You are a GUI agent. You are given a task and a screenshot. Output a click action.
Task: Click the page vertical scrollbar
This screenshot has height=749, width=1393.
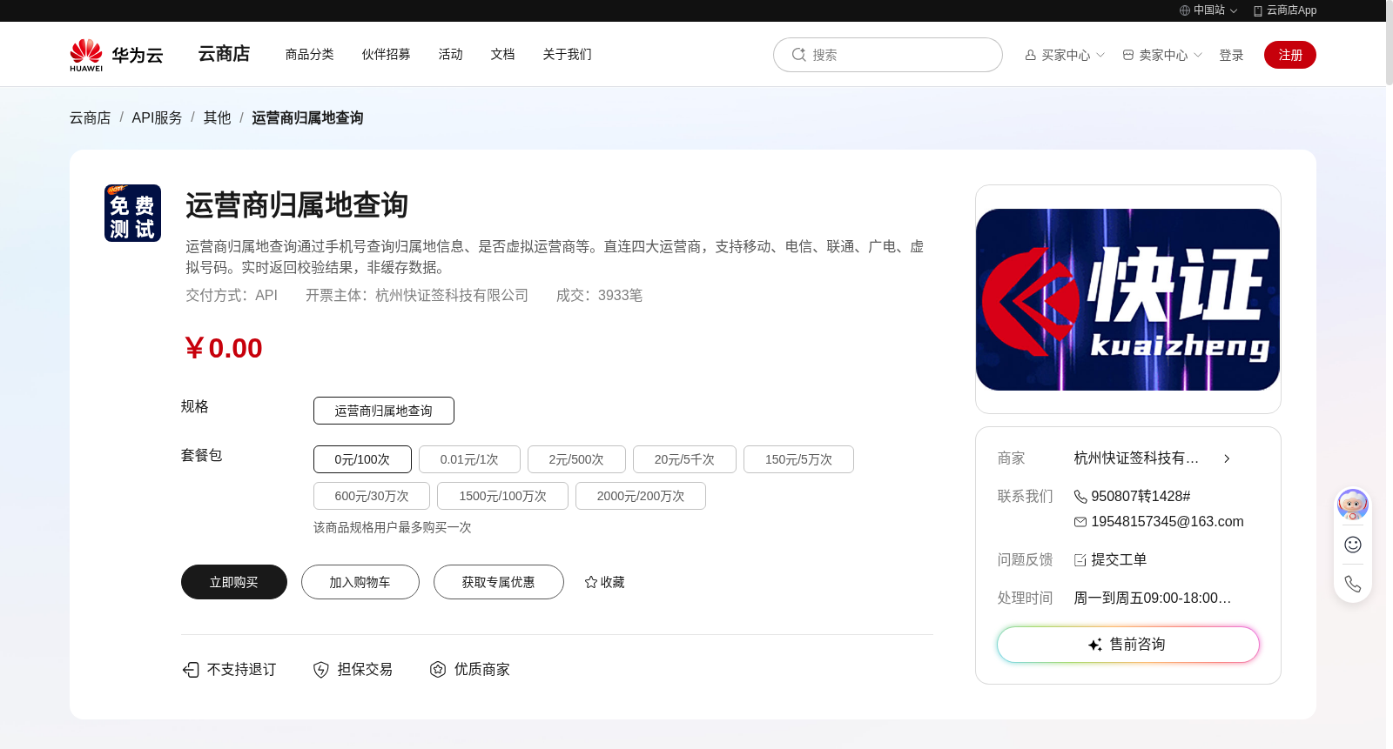1390,43
